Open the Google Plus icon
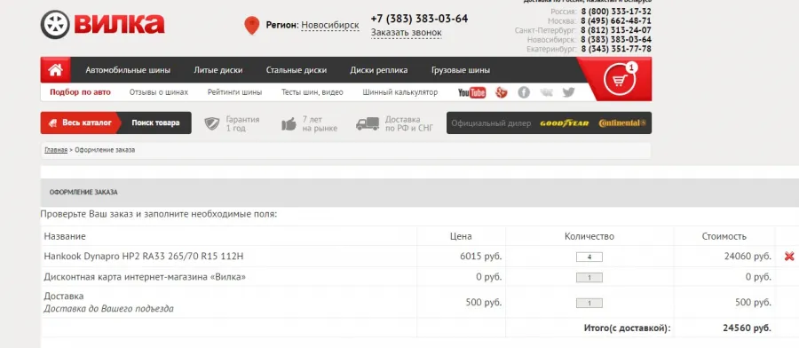Screen dimensions: 799x348 click(x=502, y=92)
